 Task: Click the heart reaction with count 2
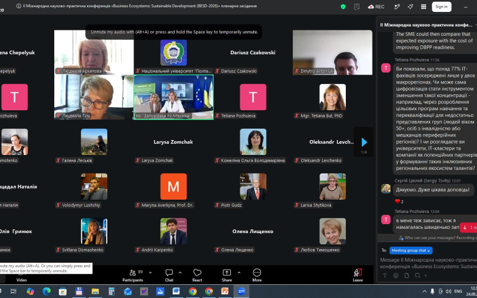tap(399, 201)
